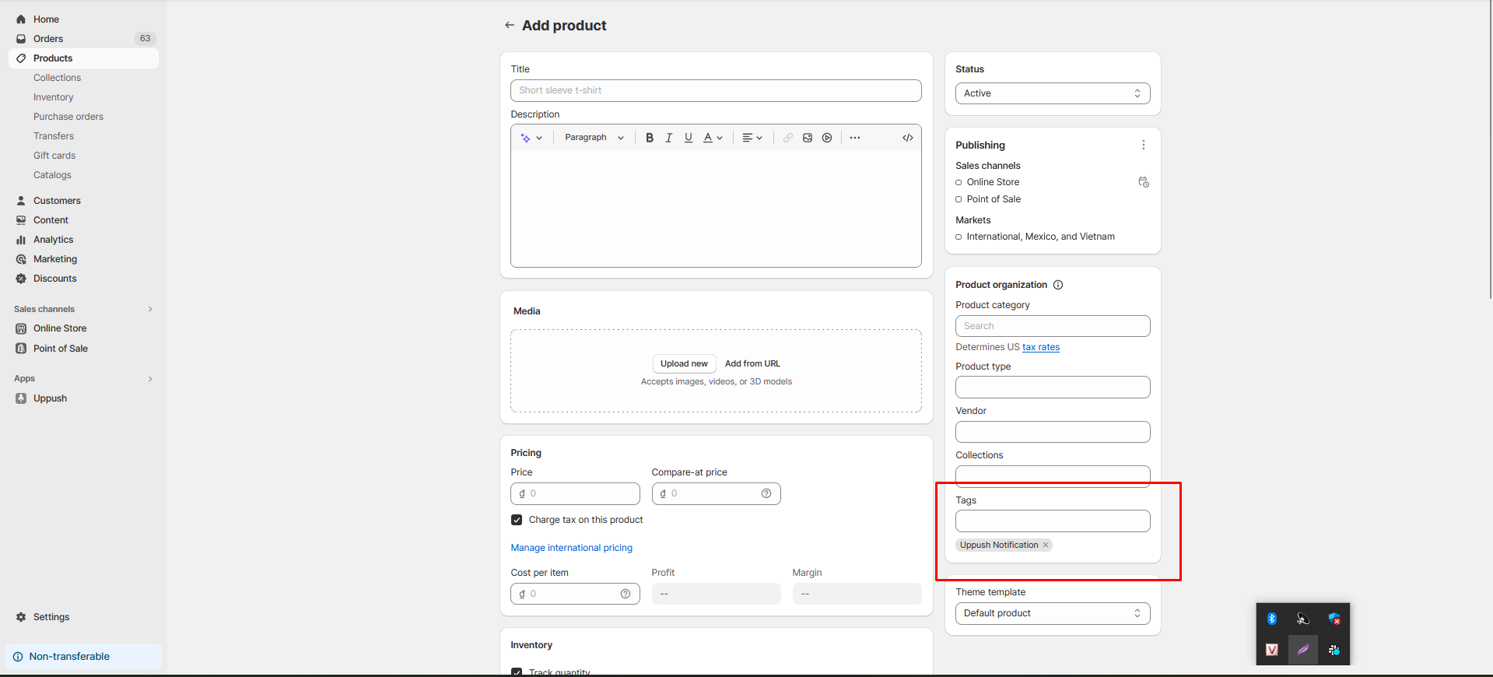Open more formatting options ellipsis
Screen dimensions: 1493x677
pos(855,138)
